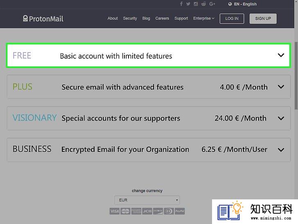Image resolution: width=298 pixels, height=224 pixels.
Task: Expand the VISIONARY plan chevron
Action: click(281, 118)
